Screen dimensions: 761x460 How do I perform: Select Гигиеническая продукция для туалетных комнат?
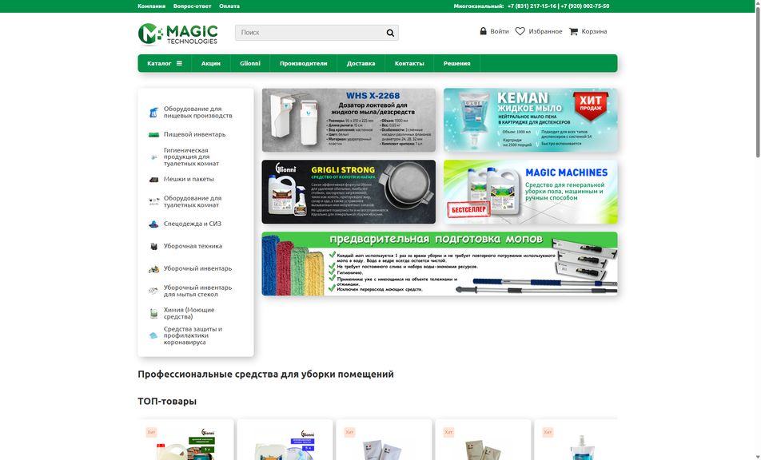pyautogui.click(x=191, y=157)
